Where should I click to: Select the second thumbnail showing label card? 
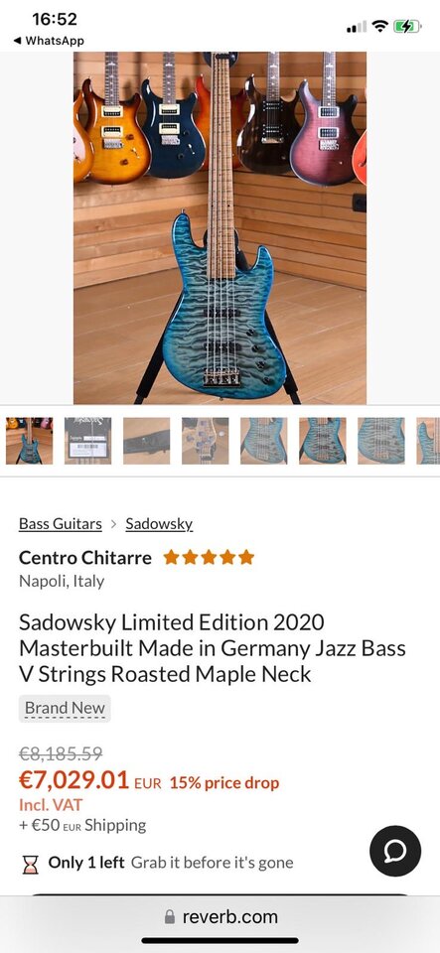(x=87, y=441)
